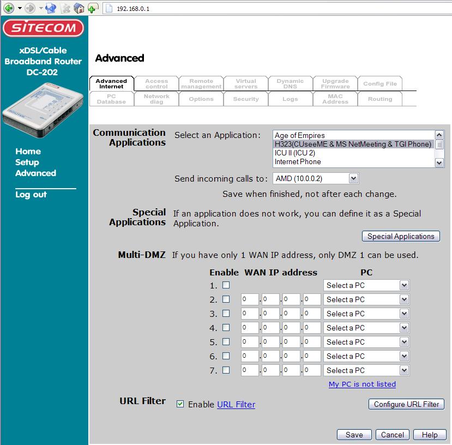Open the Send incoming calls to dropdown
Viewport: 452px width, 445px height.
point(316,178)
